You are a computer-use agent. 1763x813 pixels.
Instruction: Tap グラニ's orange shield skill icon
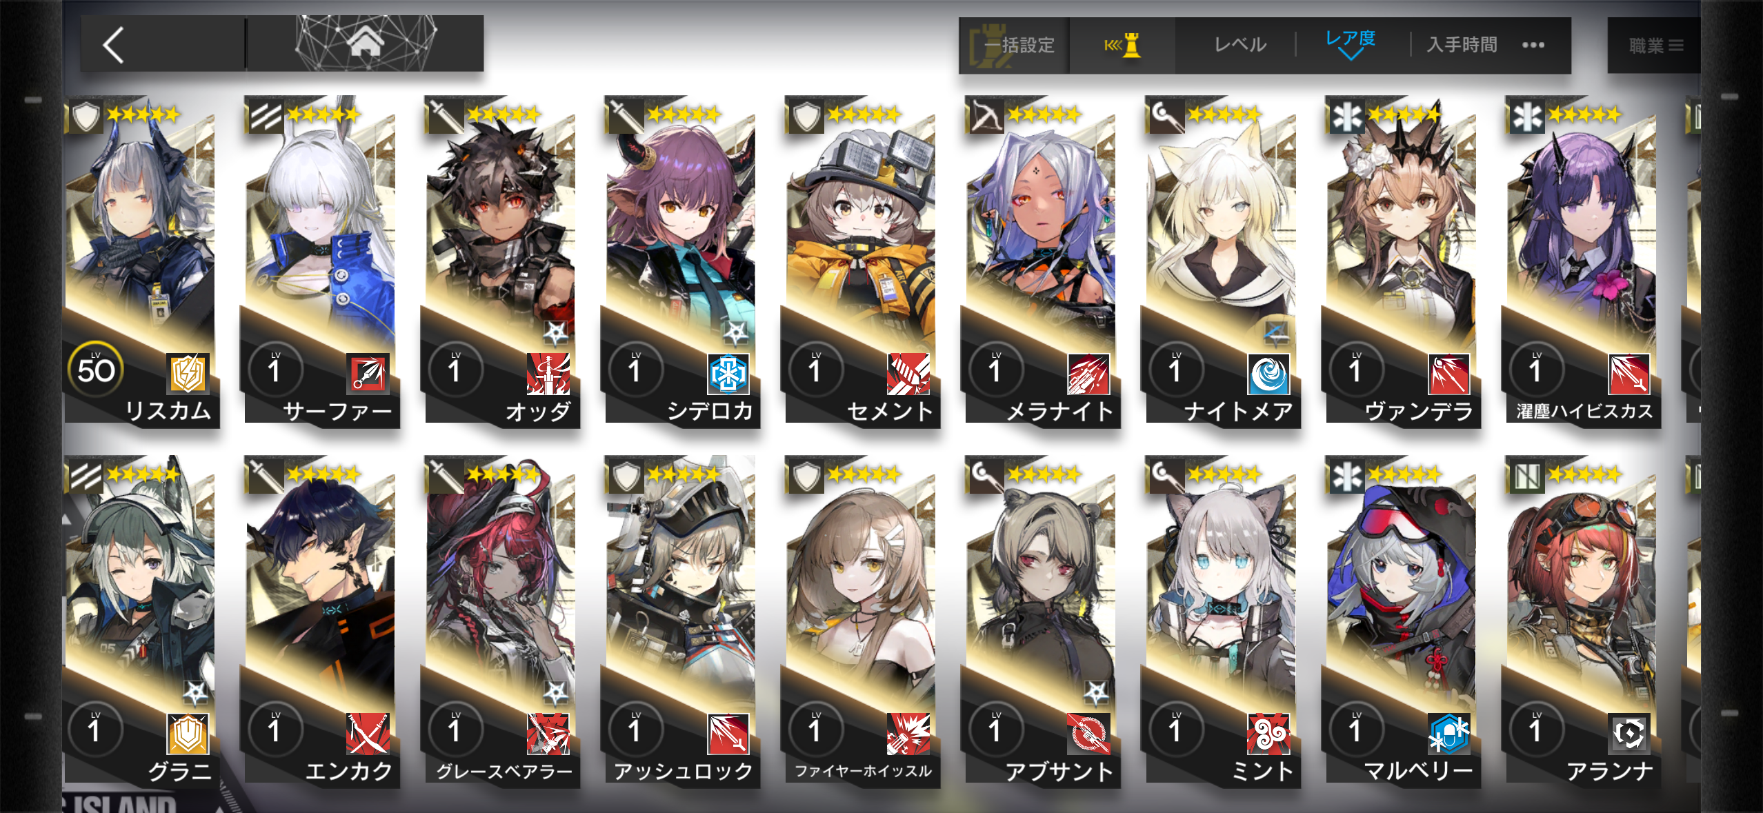tap(188, 733)
